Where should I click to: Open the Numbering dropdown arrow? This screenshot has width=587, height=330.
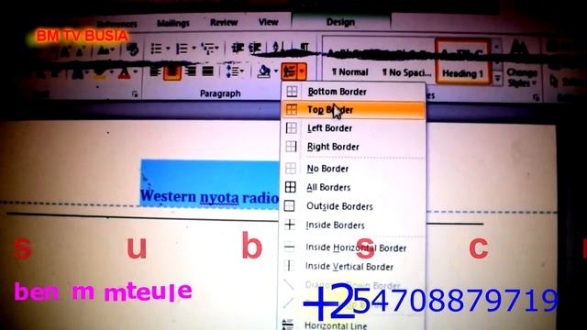pyautogui.click(x=194, y=49)
